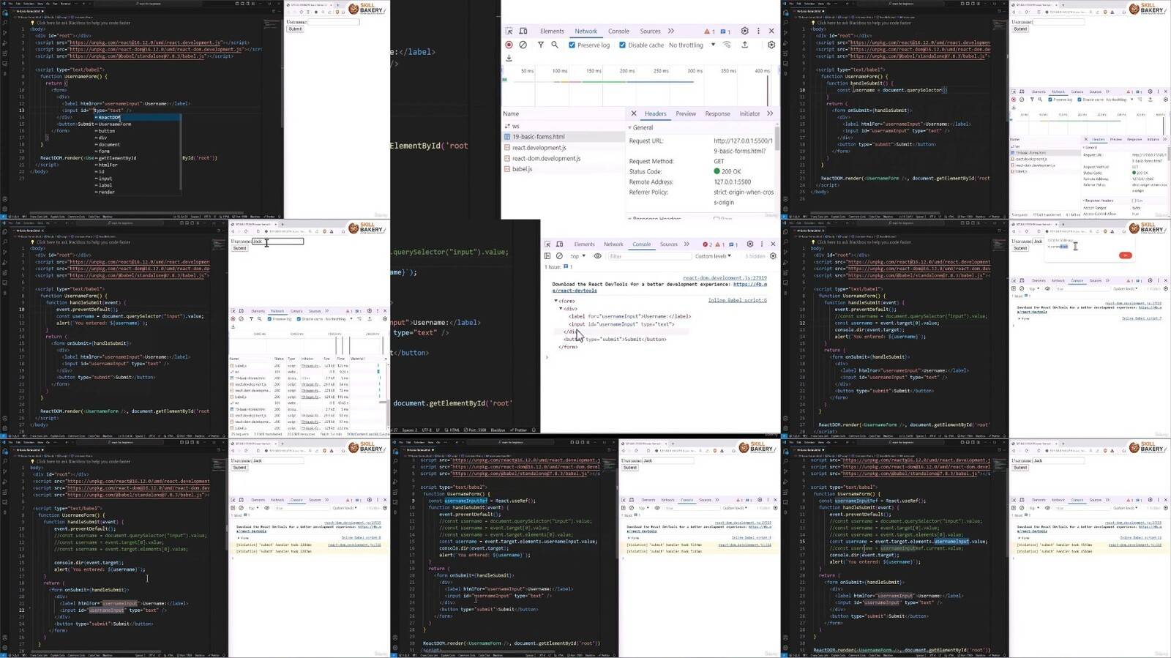Toggle device toolbar icon in enlarged Console panel

point(560,244)
